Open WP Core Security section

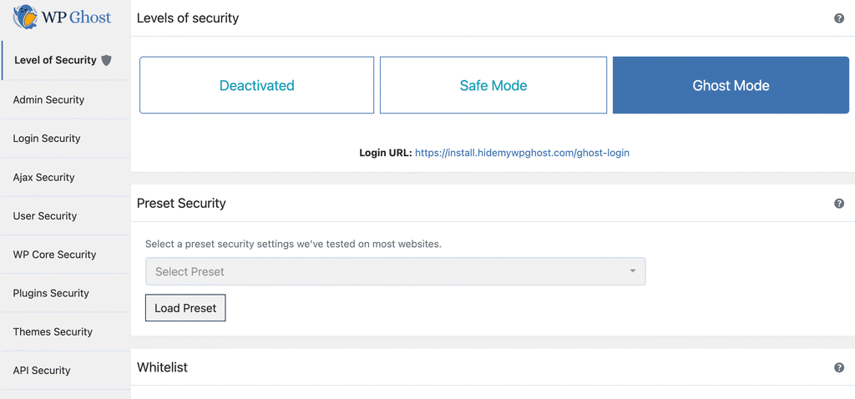point(65,255)
